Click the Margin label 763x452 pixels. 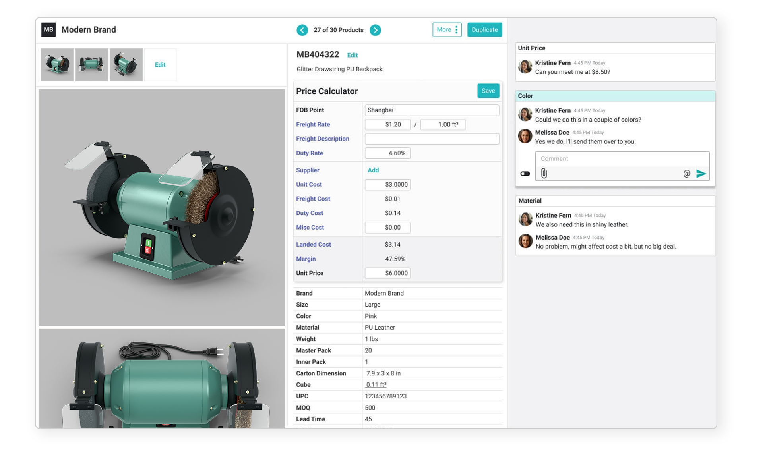[x=306, y=259]
